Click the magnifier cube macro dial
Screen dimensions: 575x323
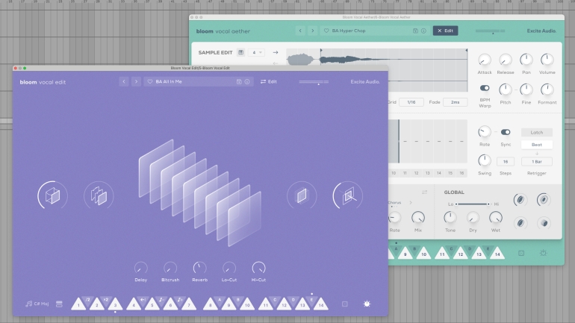[x=348, y=195]
